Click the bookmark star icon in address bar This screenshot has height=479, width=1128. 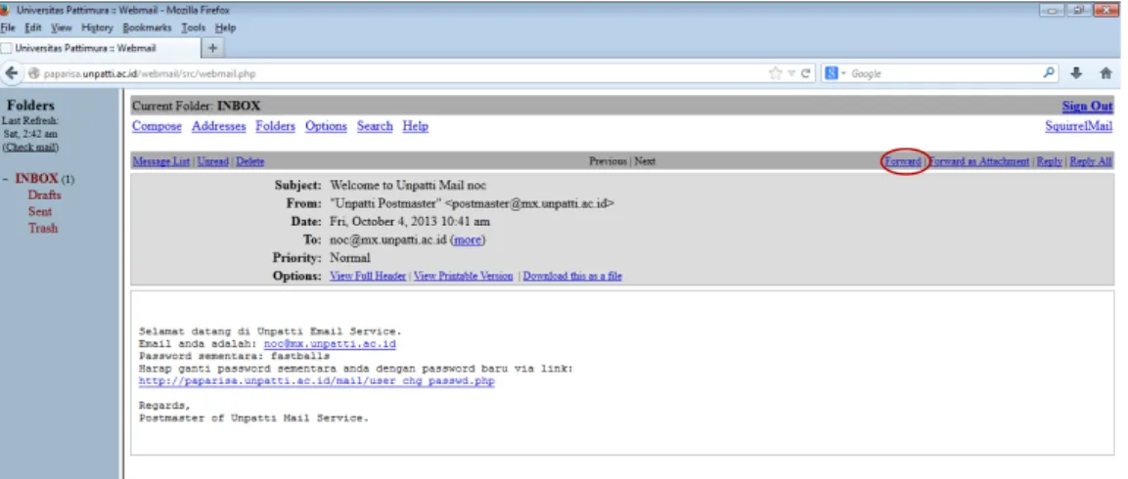[775, 73]
